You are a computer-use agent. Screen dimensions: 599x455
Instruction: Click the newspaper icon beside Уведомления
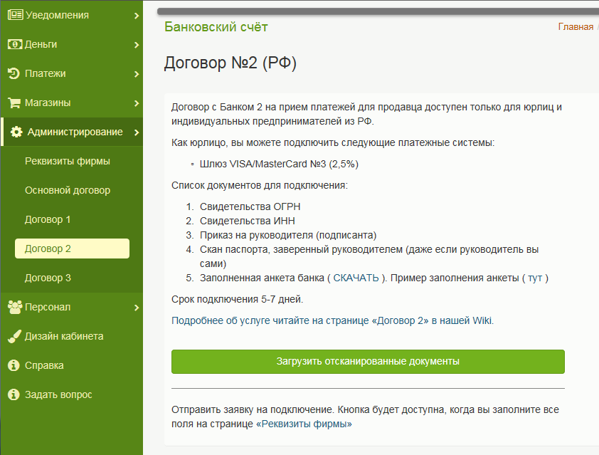14,15
